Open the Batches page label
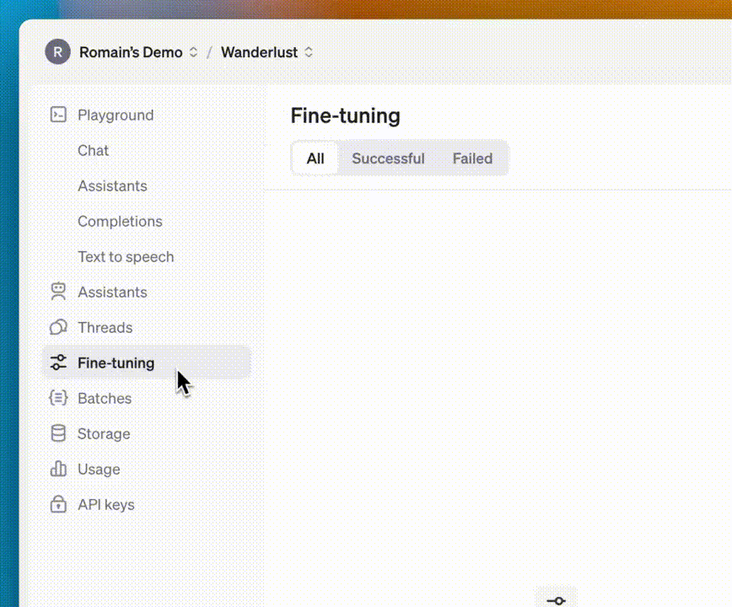 click(x=105, y=399)
